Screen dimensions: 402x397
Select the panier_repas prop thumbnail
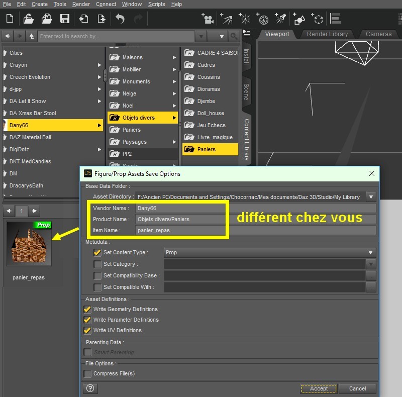[x=29, y=244]
